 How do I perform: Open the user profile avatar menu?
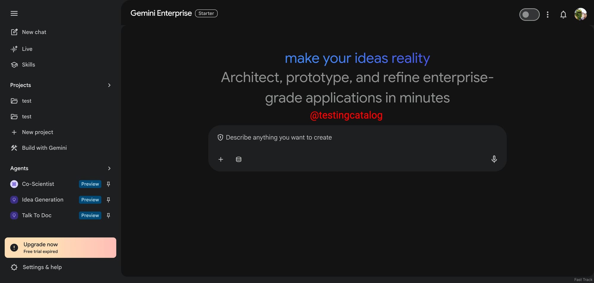[580, 14]
